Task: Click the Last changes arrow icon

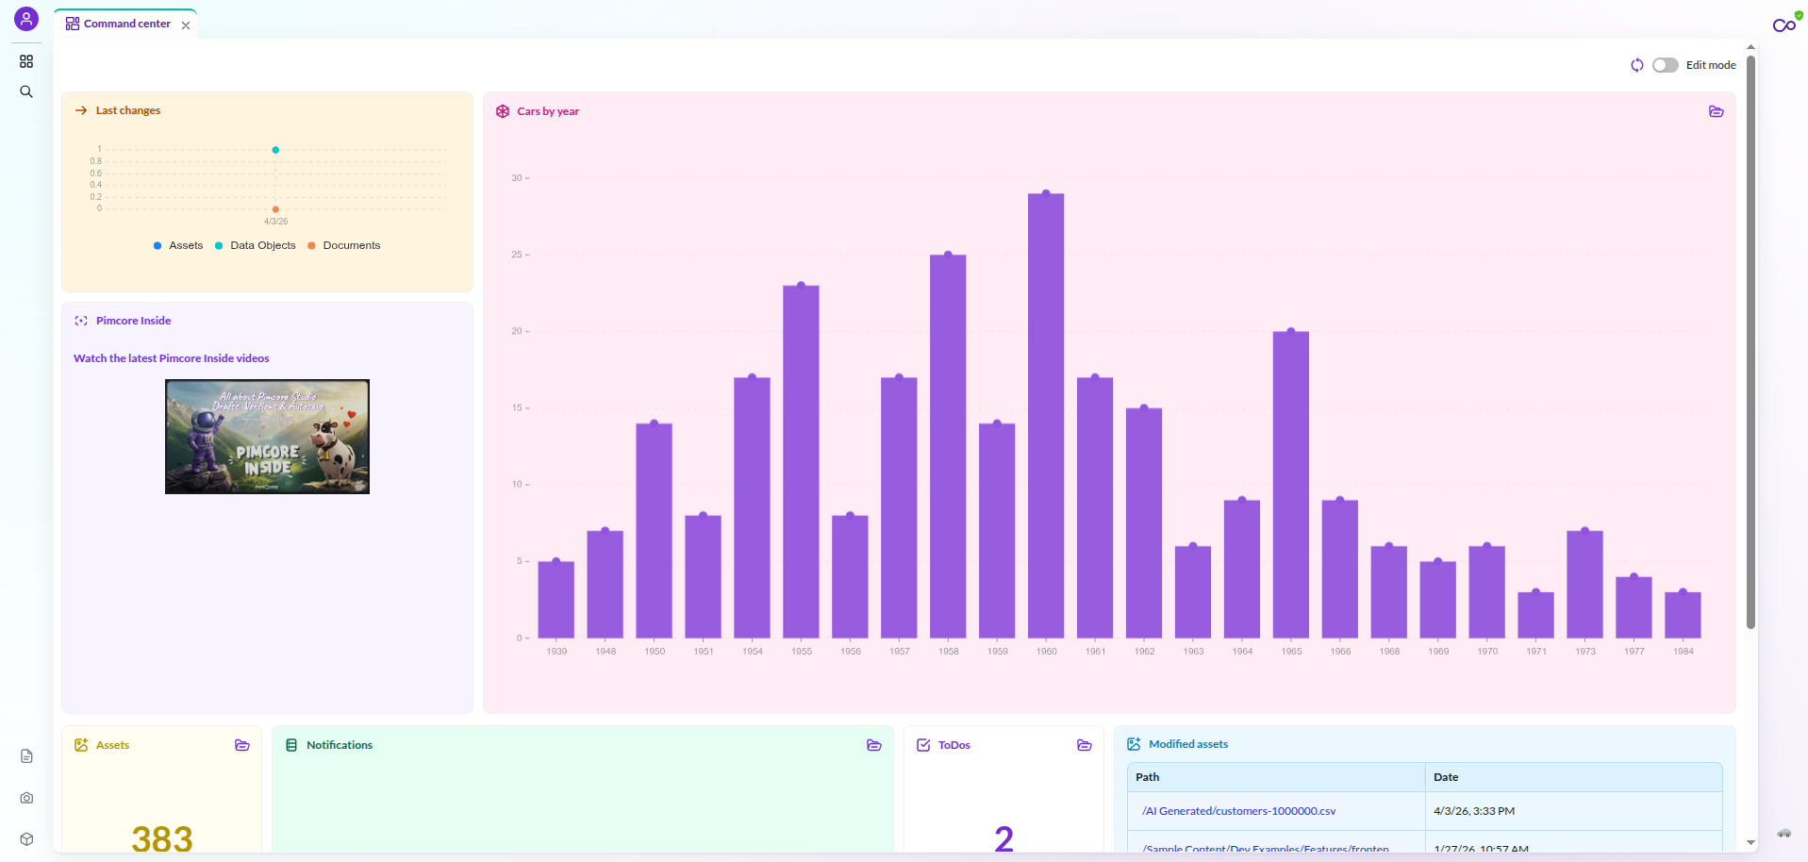Action: click(x=81, y=110)
